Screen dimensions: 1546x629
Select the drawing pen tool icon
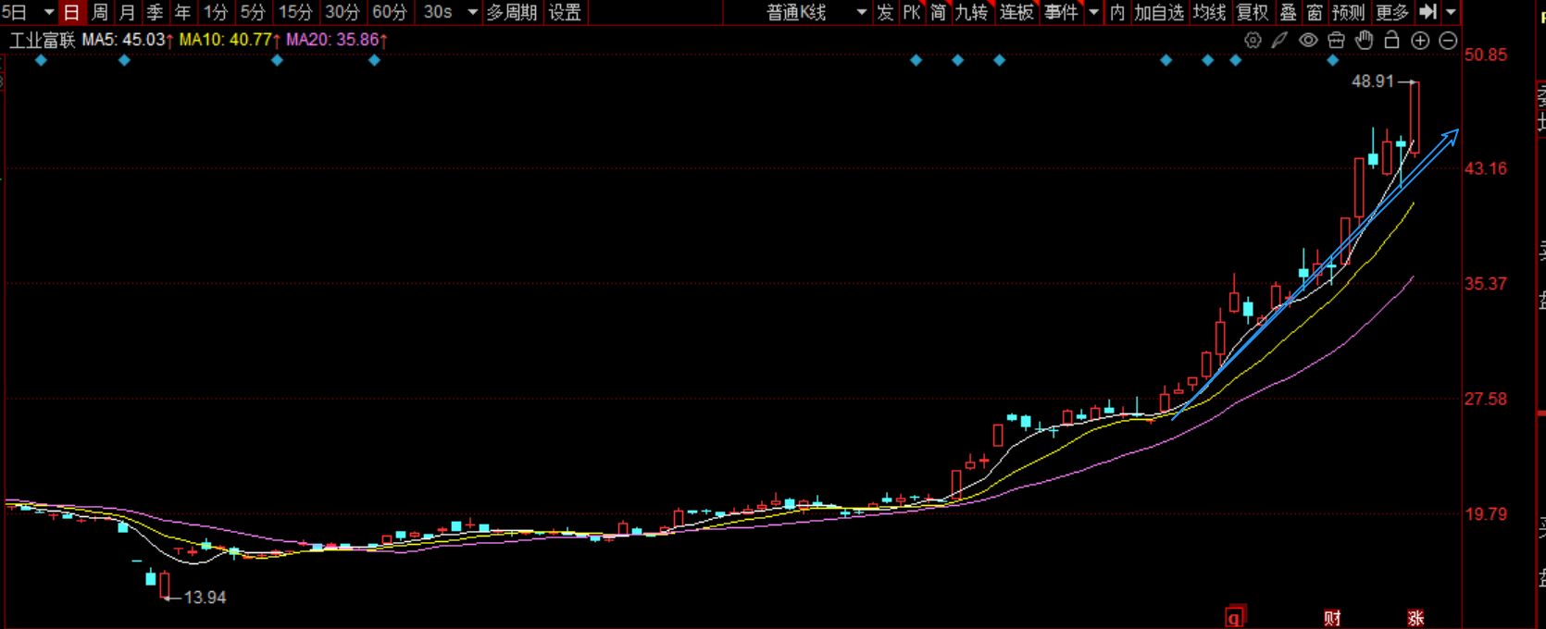coord(1279,40)
